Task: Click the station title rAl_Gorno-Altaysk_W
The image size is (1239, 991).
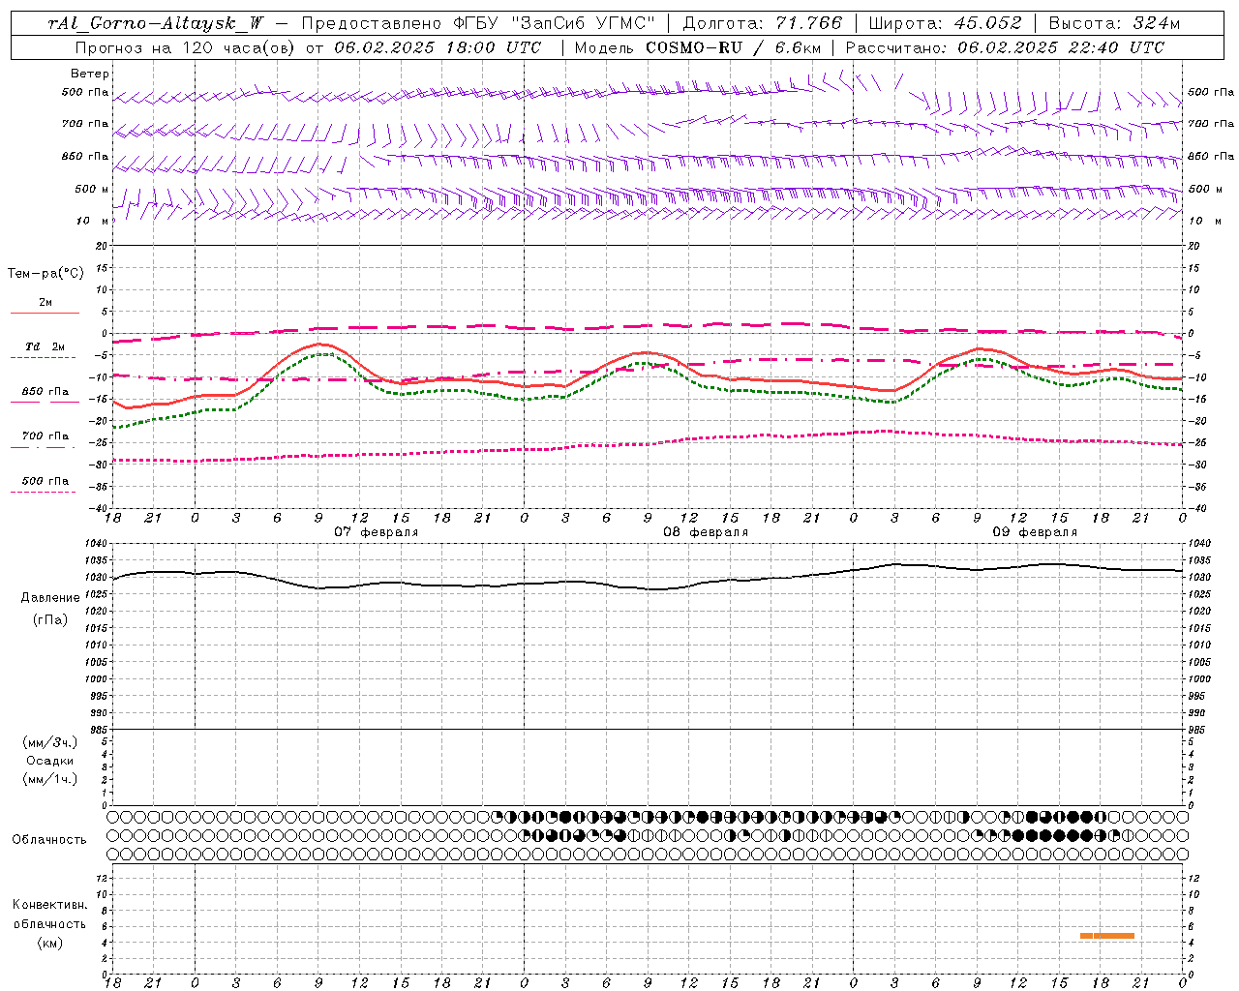Action: click(x=156, y=24)
